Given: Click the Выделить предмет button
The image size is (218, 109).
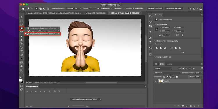Looking at the screenshot, I should (x=155, y=9).
